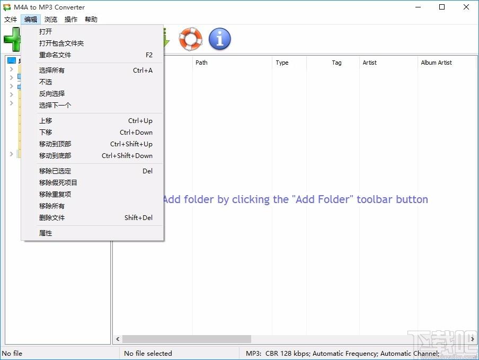Choose 下移 (Ctrl+Down)

click(x=92, y=133)
